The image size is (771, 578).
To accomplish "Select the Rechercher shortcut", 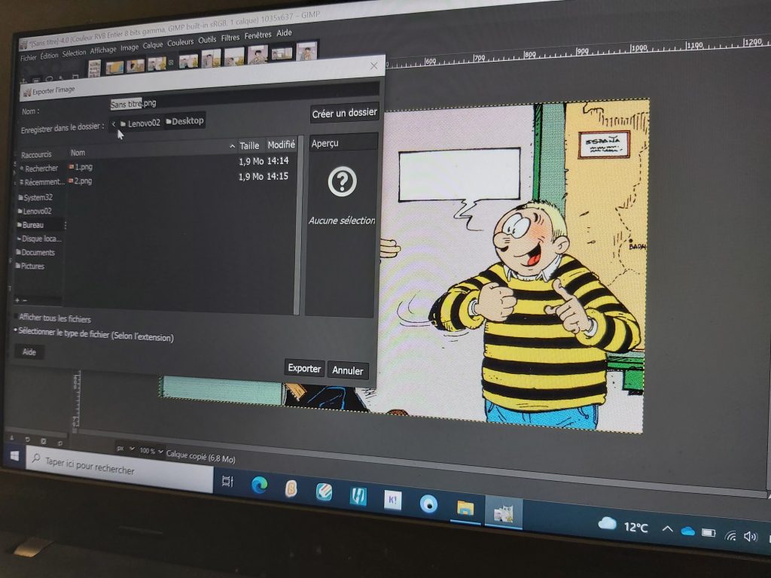I will coord(41,168).
